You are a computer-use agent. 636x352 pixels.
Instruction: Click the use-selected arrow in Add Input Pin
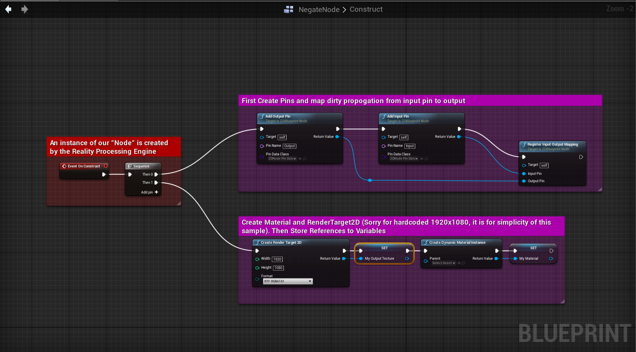(x=422, y=159)
